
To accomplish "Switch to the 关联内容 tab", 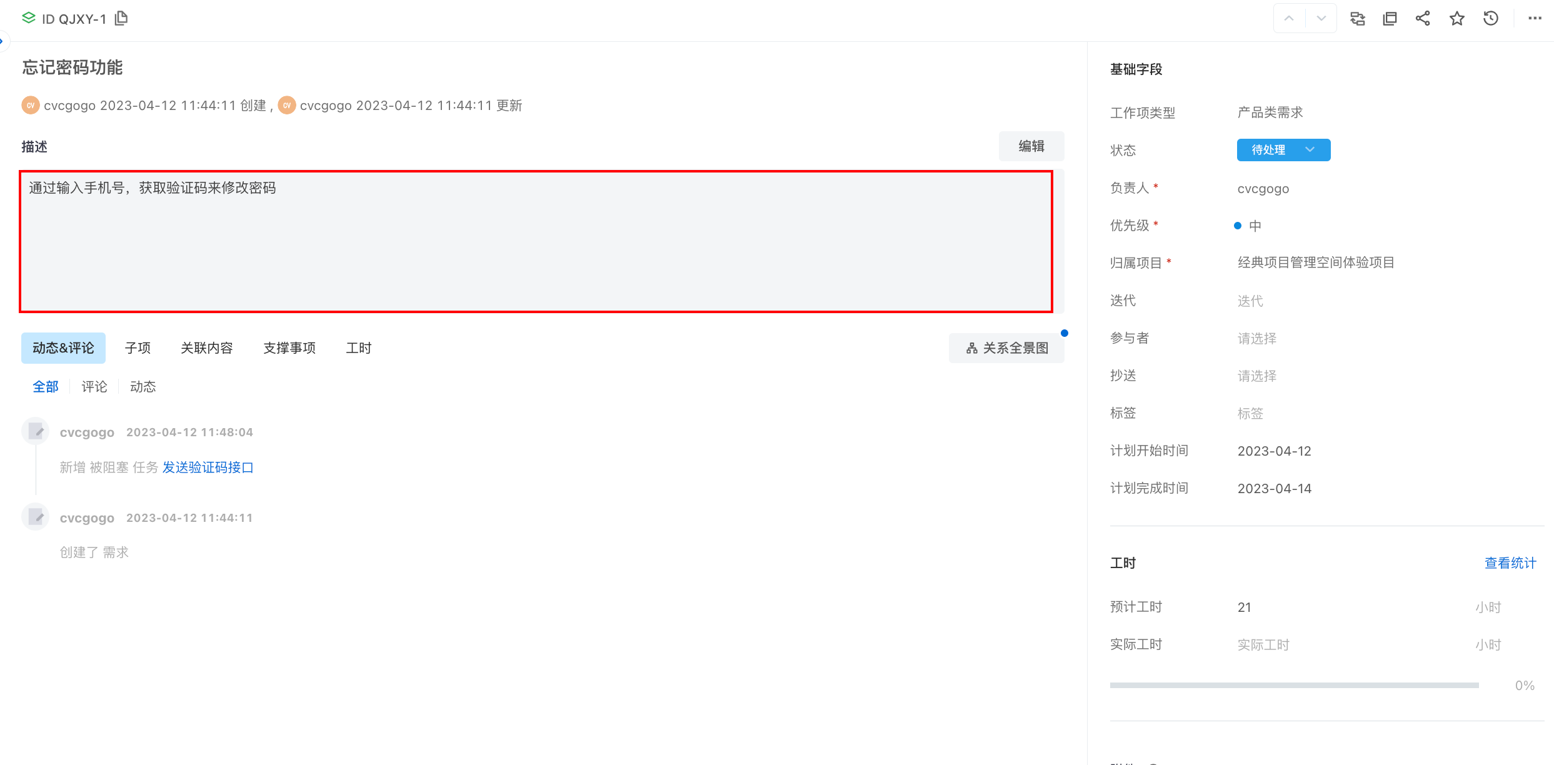I will point(206,348).
